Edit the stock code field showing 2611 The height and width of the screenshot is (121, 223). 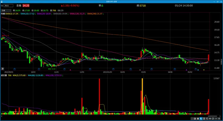click(x=8, y=6)
